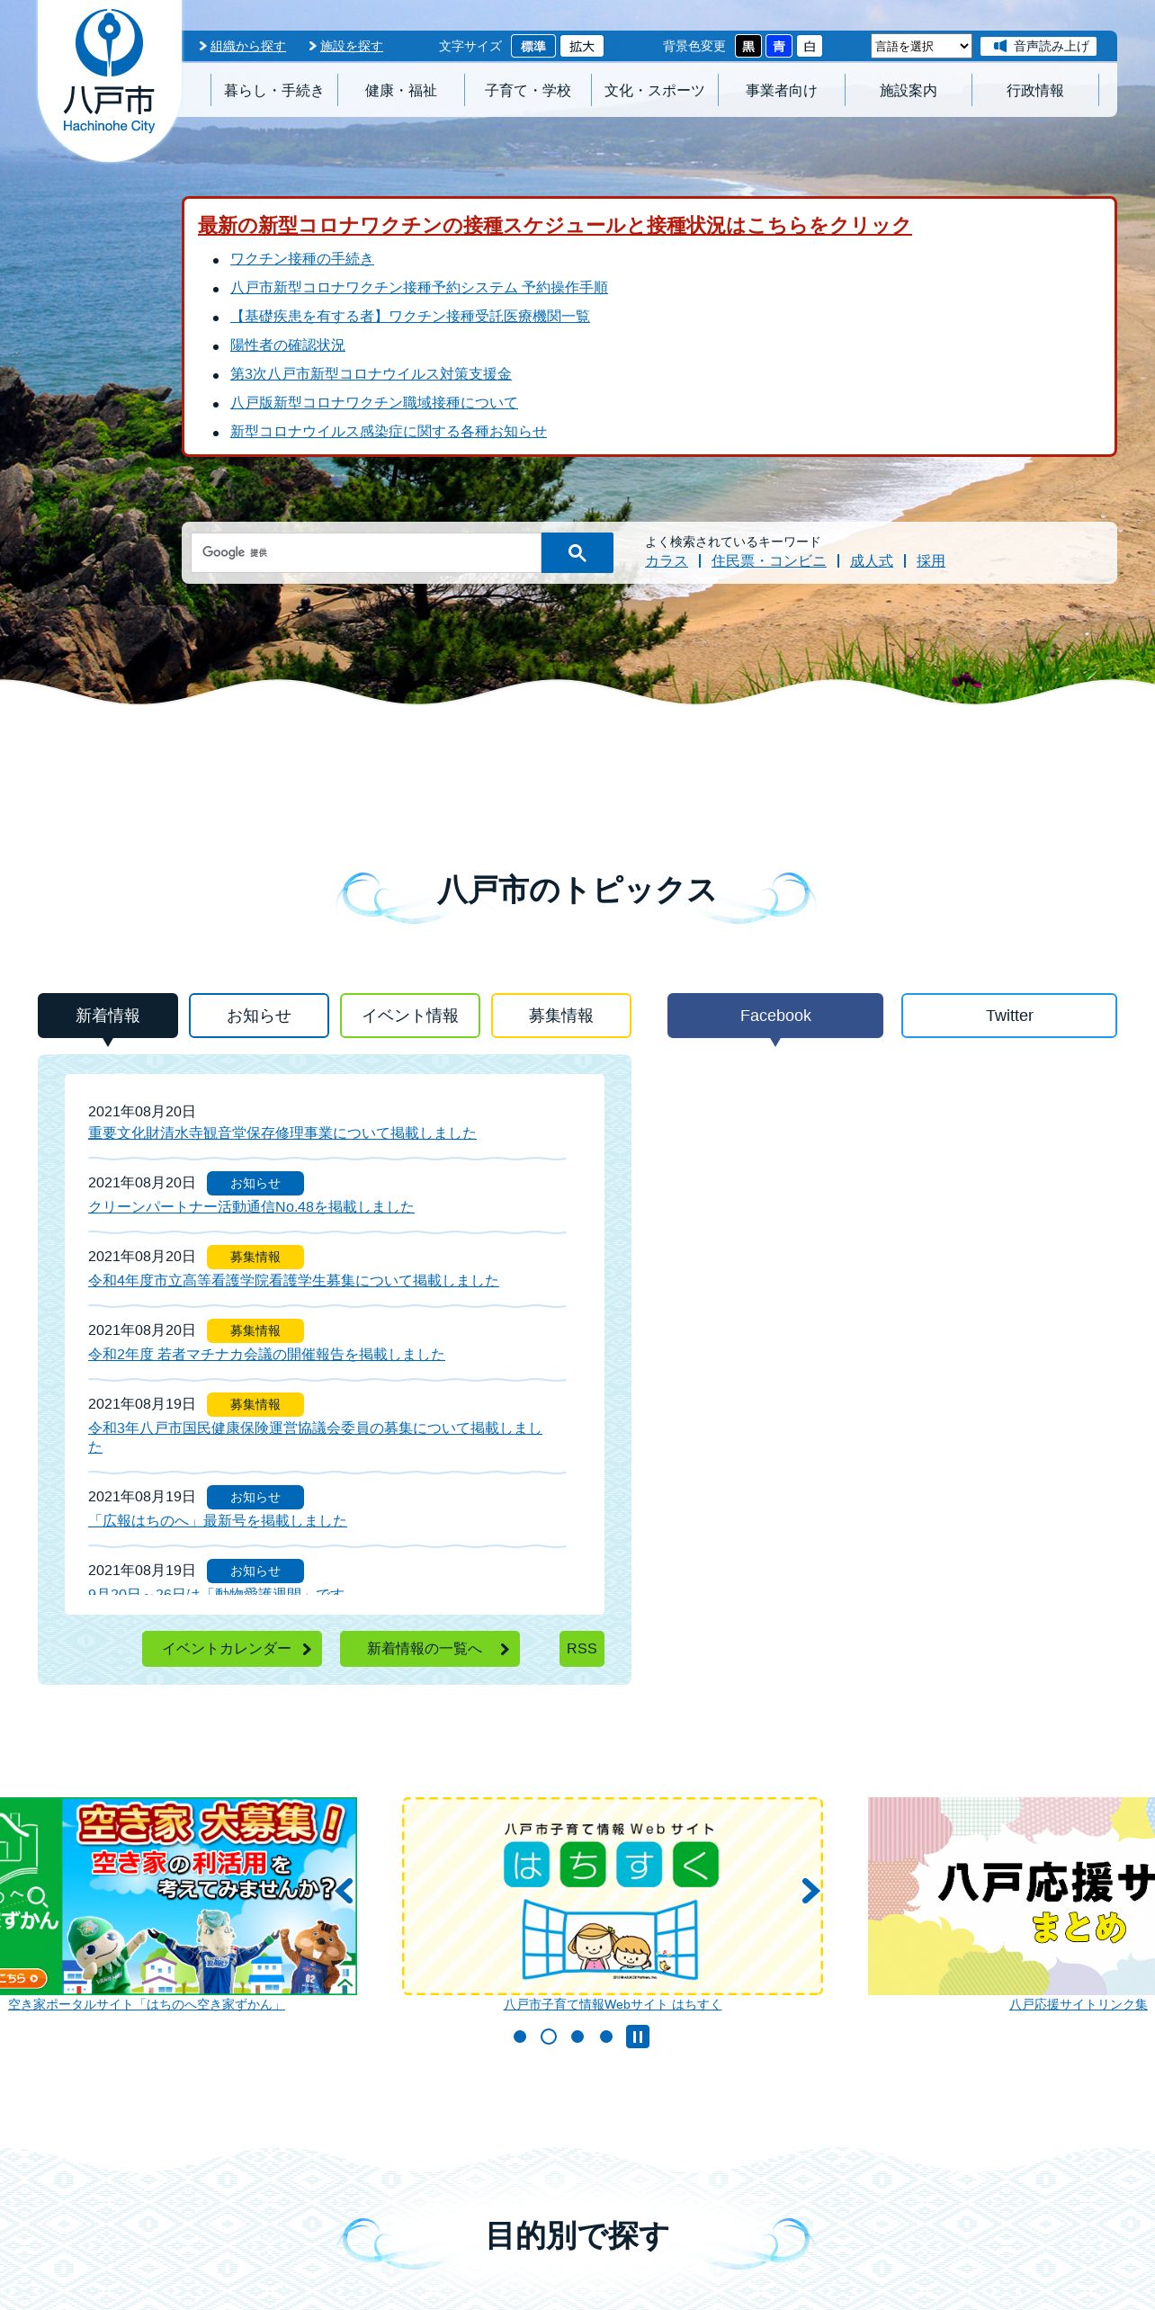Screen dimensions: 1155x2310
Task: Open 健康・福祉 menu
Action: point(401,90)
